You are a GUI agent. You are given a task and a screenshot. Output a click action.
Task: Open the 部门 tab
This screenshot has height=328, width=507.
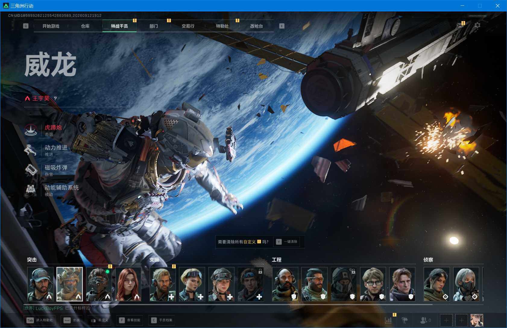[154, 26]
